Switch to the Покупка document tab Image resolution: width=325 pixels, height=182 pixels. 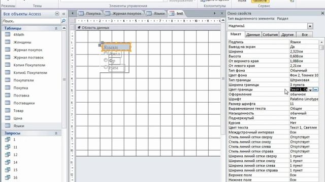pos(90,14)
